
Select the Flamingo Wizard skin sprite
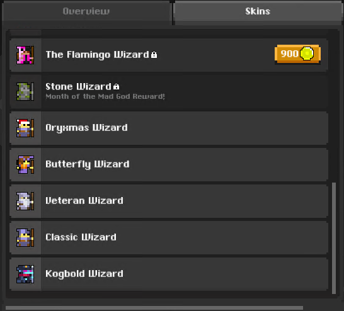[25, 55]
